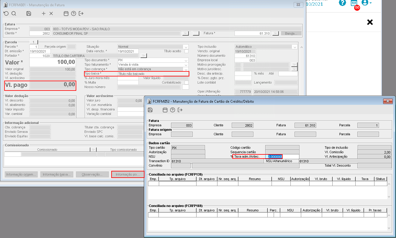Add a new record with the plus icon
Viewport: 396px width, 238px height.
pos(44,13)
